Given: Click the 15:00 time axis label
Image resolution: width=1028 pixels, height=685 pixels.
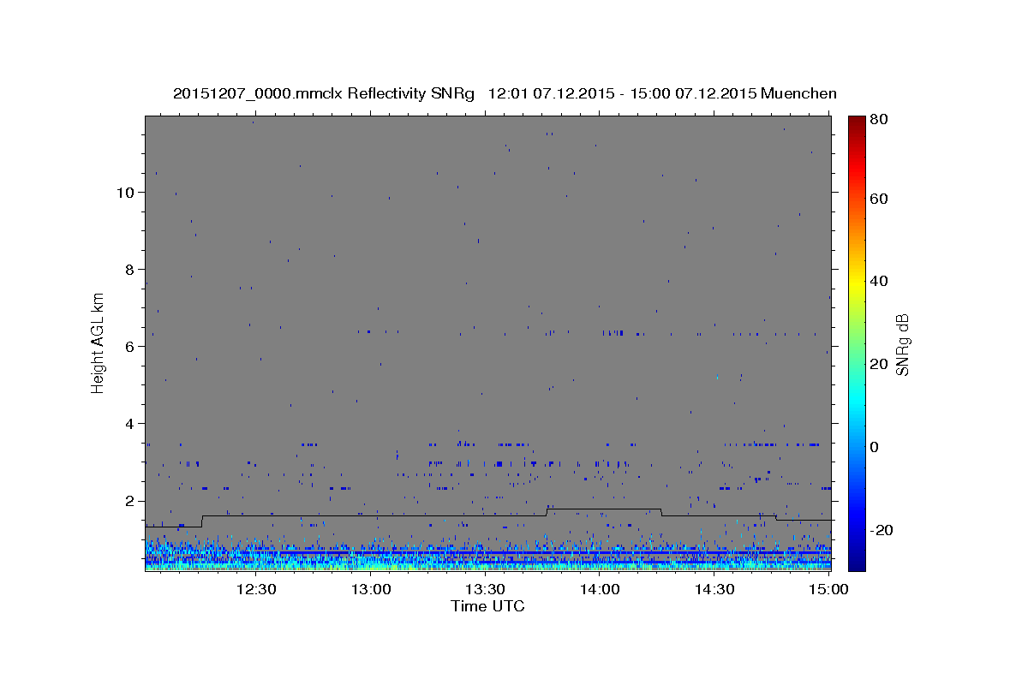Looking at the screenshot, I should pyautogui.click(x=828, y=589).
